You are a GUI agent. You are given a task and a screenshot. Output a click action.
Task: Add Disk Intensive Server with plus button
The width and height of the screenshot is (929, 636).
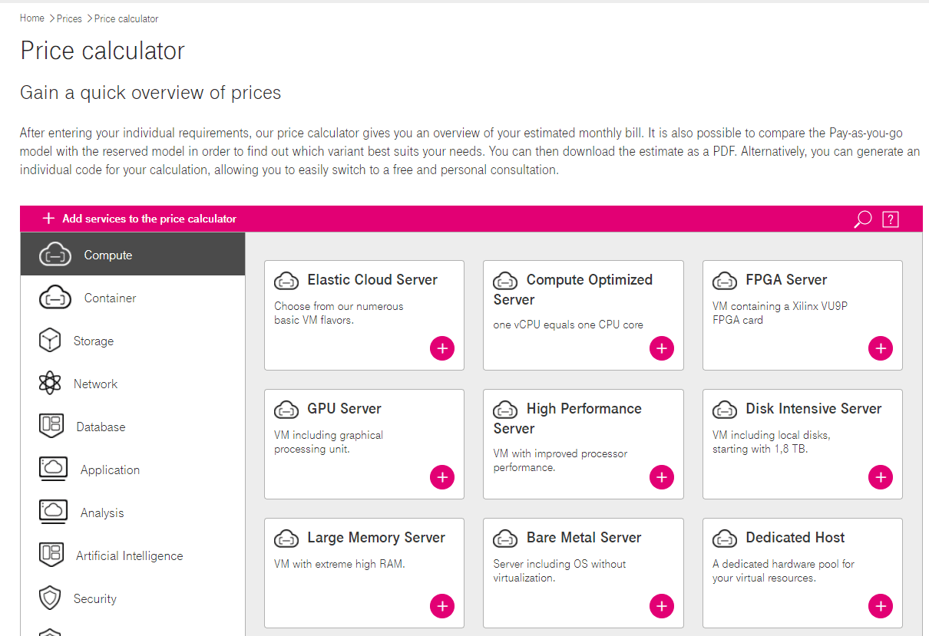coord(881,477)
